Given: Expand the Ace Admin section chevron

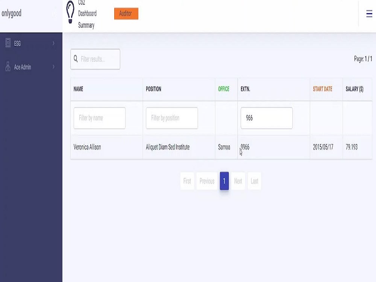Looking at the screenshot, I should pyautogui.click(x=53, y=67).
